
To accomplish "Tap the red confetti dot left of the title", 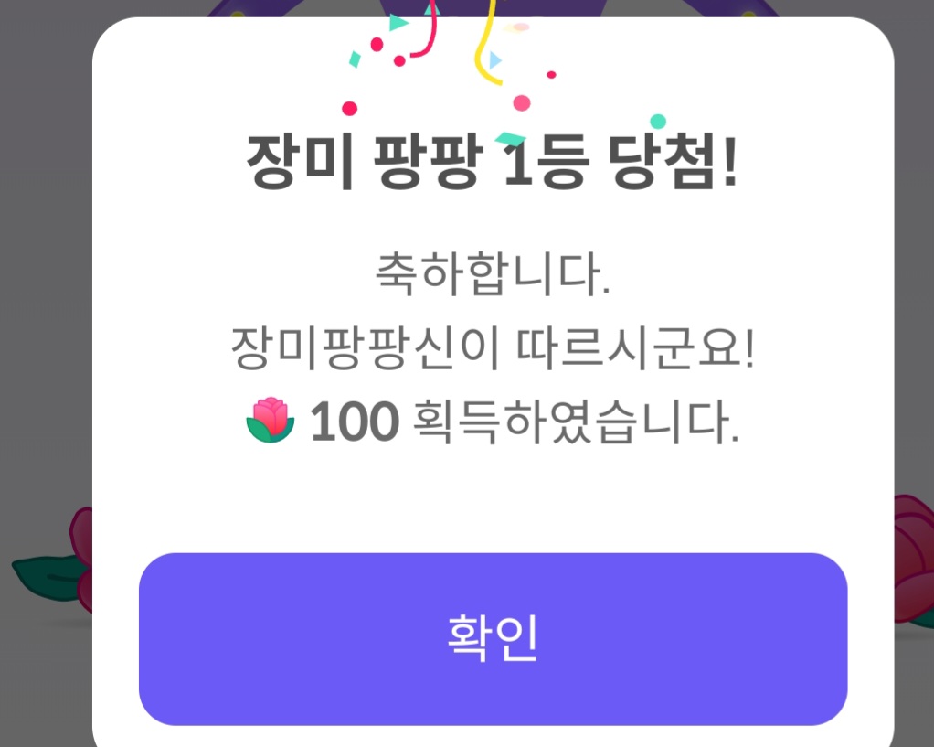I will click(x=349, y=109).
